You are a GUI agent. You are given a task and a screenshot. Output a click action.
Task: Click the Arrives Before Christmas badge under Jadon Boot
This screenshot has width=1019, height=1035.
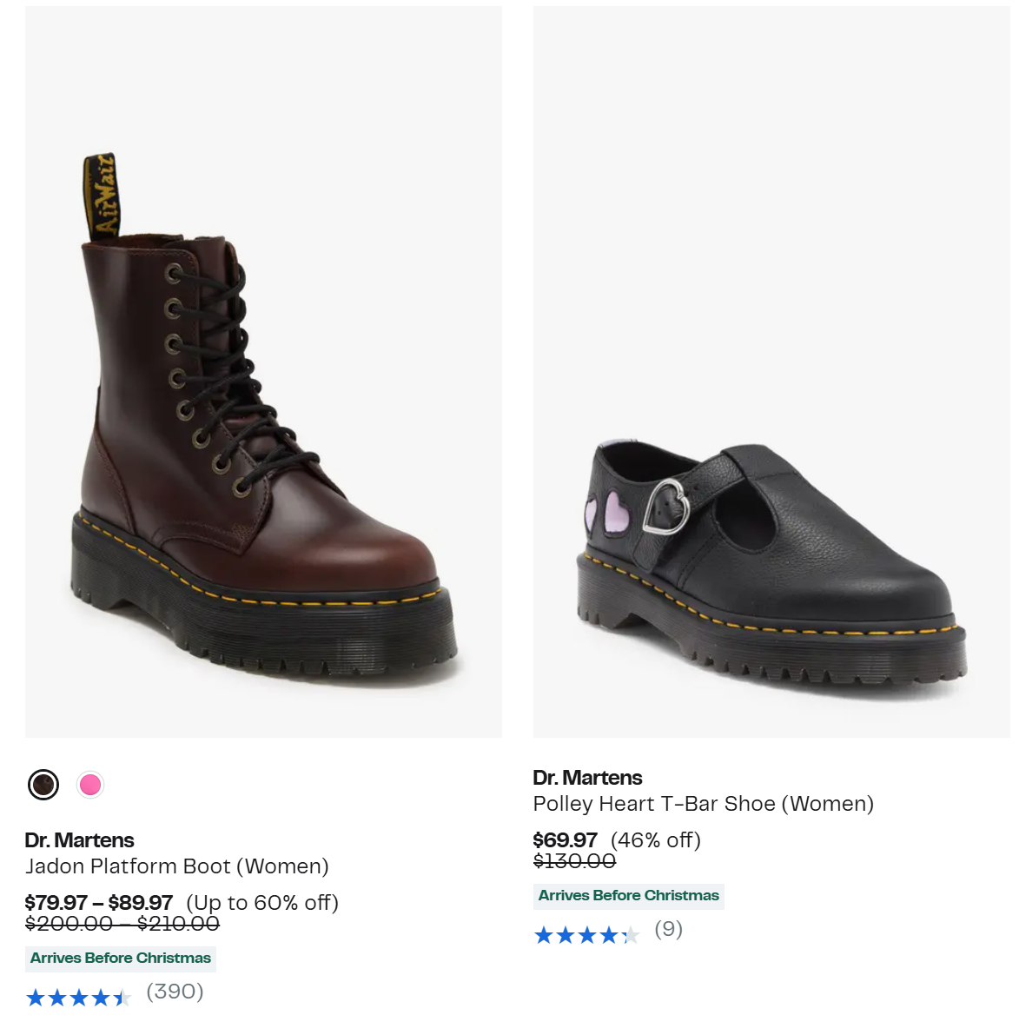click(121, 959)
